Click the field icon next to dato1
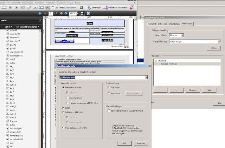225x148 pixels. [x=8, y=59]
